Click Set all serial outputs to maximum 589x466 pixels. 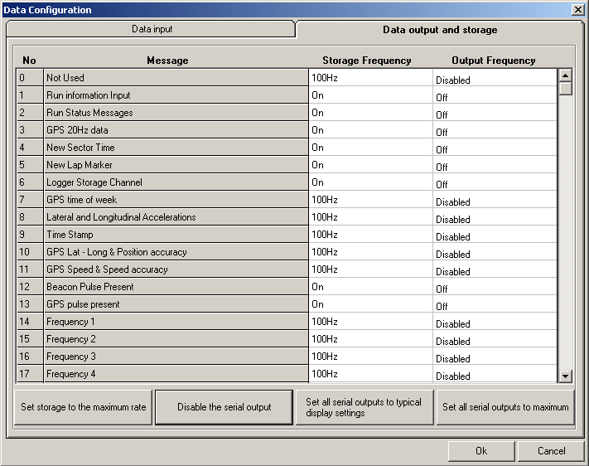[x=505, y=407]
